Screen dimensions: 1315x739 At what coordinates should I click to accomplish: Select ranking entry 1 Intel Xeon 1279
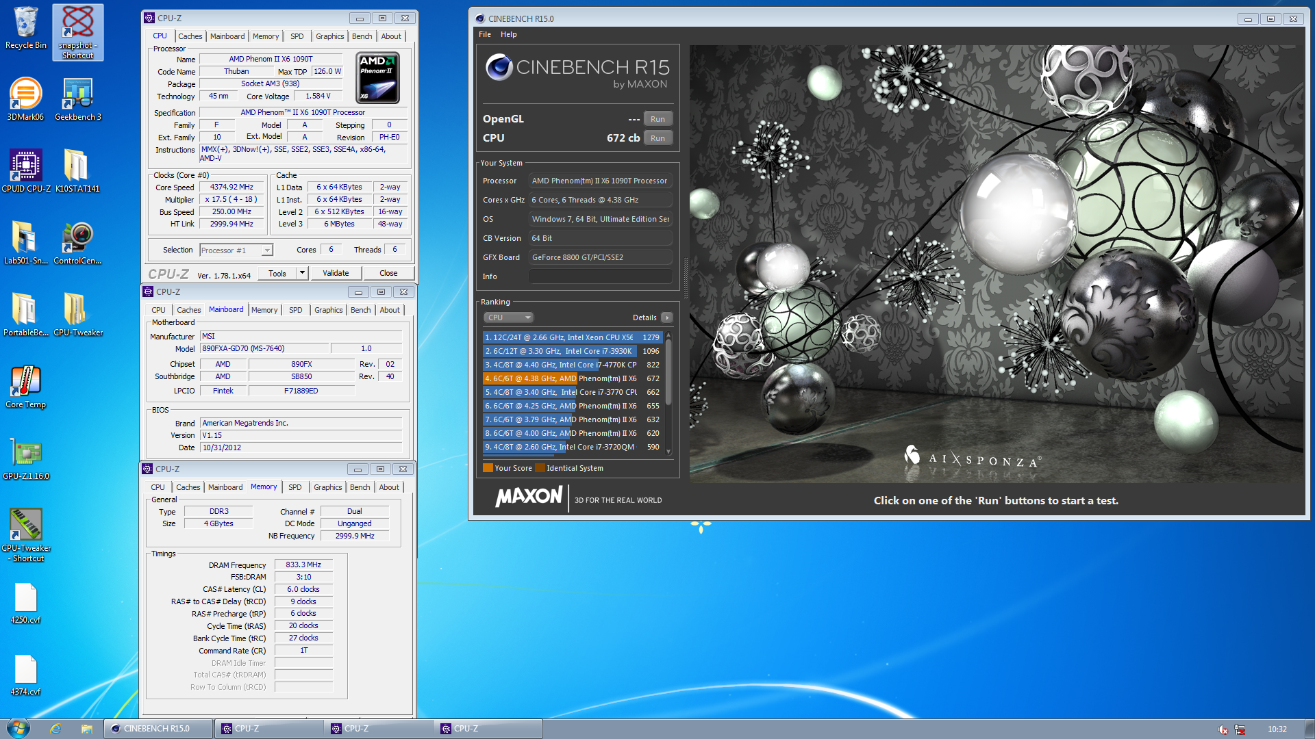pos(572,337)
